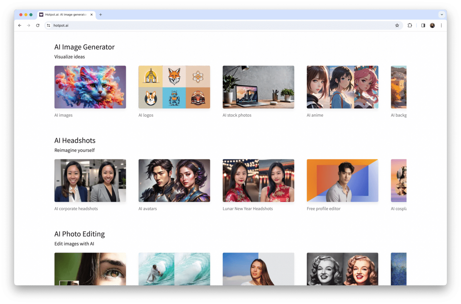Viewport: 461px width, 304px height.
Task: Open the AI images link
Action: (63, 115)
